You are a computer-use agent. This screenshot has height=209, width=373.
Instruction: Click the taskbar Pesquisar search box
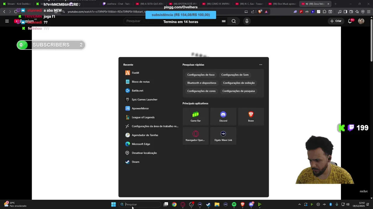tap(140, 204)
